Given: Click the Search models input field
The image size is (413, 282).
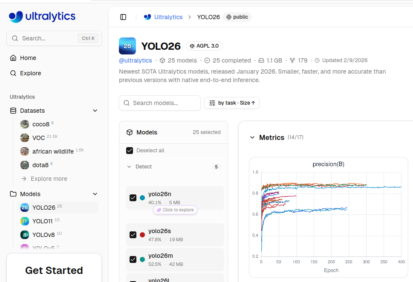Looking at the screenshot, I should pyautogui.click(x=165, y=103).
